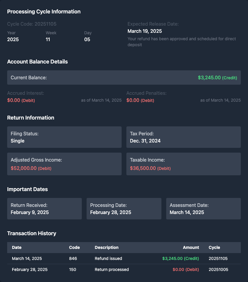Click the Description column header
This screenshot has width=248, height=282.
point(106,247)
